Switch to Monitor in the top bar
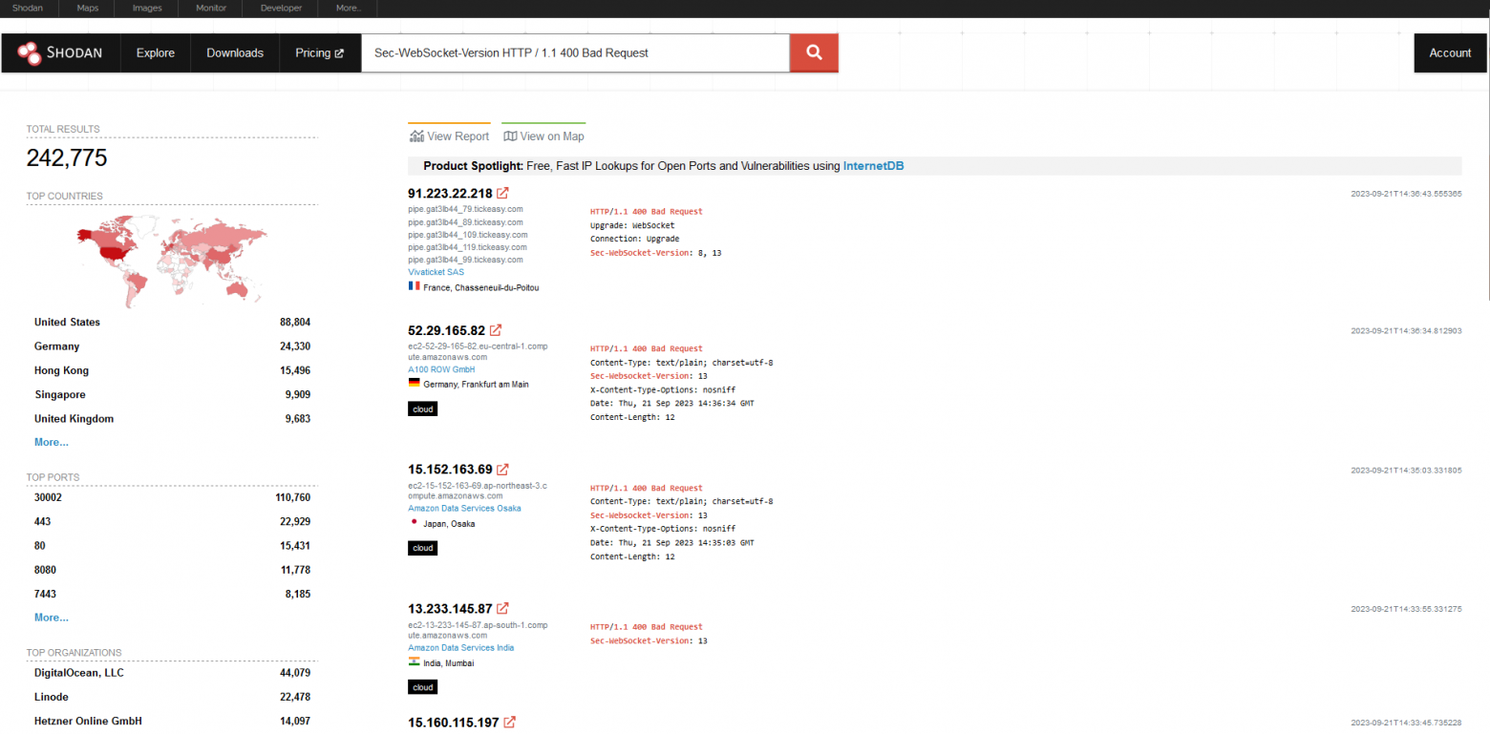This screenshot has width=1490, height=734. pos(211,8)
